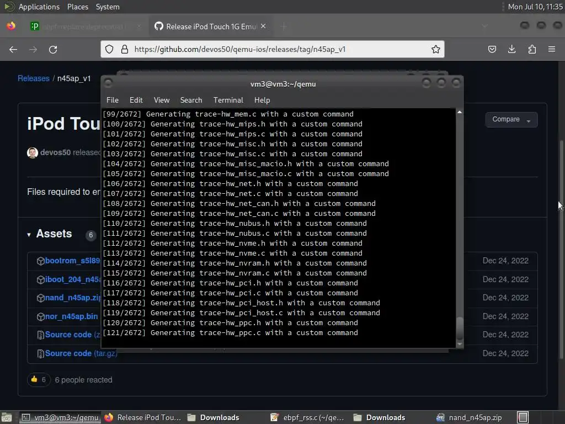Open the extensions puzzle icon
The height and width of the screenshot is (424, 565).
pos(532,49)
